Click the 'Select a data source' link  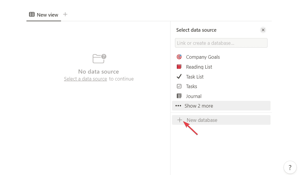pos(86,79)
